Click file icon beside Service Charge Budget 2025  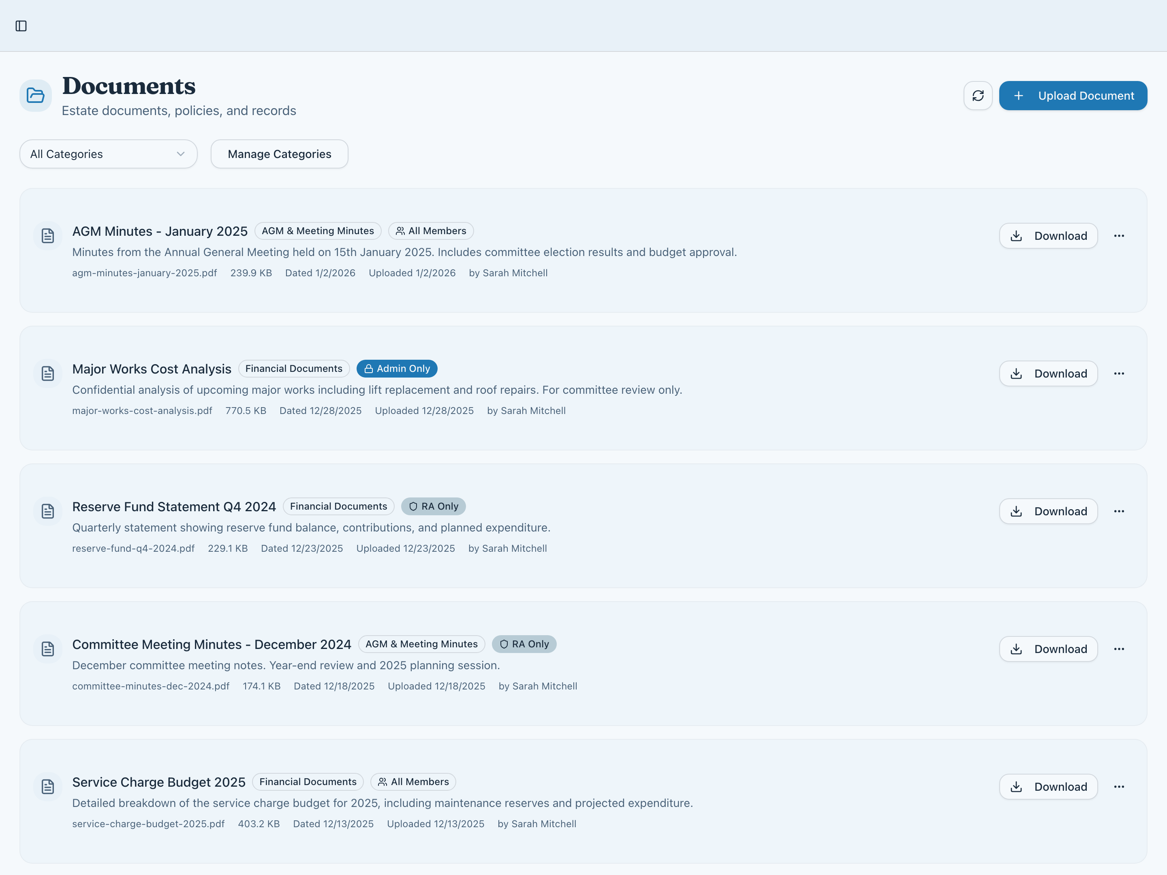(48, 786)
